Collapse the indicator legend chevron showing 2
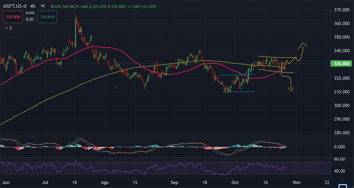Screen dimensions: 354x188 tap(8, 28)
